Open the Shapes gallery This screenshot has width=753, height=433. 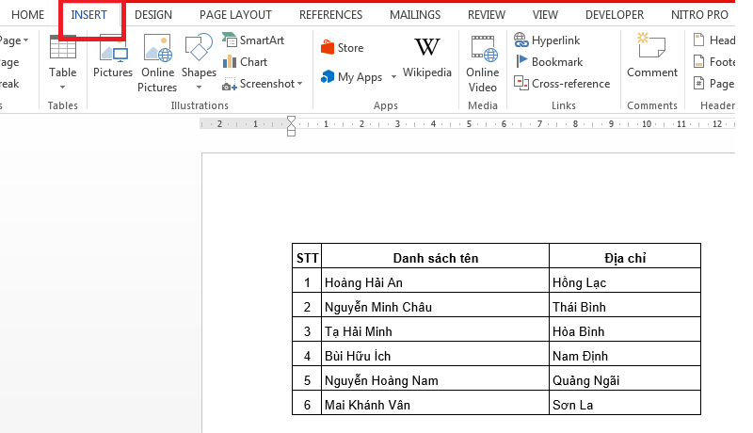(x=199, y=47)
